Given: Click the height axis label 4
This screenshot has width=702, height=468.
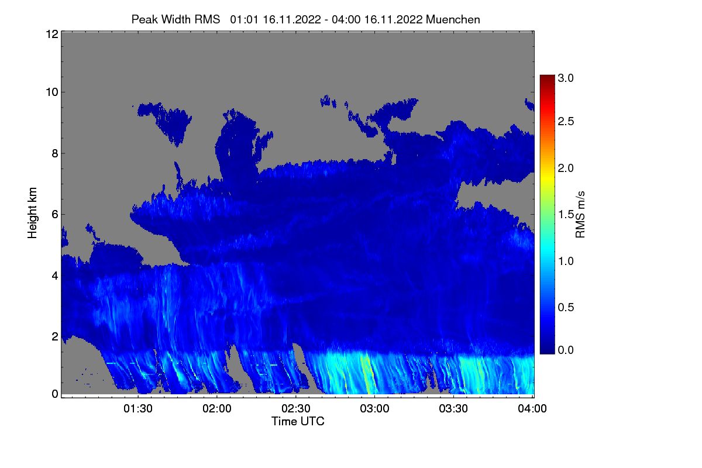Looking at the screenshot, I should pyautogui.click(x=54, y=275).
